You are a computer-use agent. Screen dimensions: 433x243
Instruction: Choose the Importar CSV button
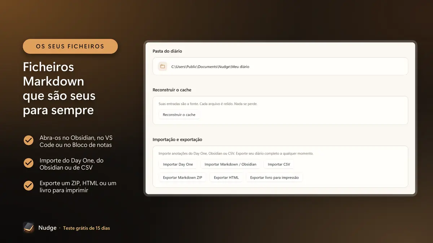coord(279,165)
